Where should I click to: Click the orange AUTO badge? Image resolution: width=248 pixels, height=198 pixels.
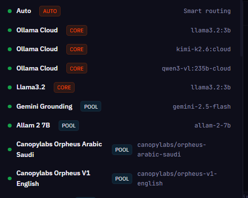coord(50,11)
